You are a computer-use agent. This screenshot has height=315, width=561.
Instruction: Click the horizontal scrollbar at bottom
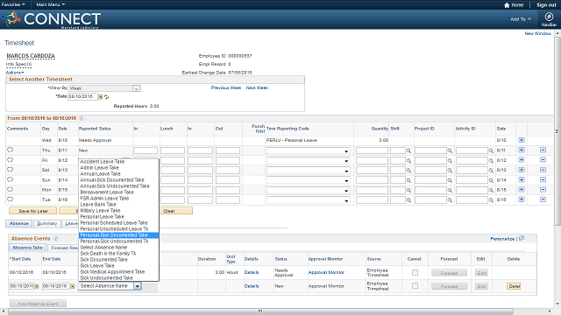(x=260, y=311)
